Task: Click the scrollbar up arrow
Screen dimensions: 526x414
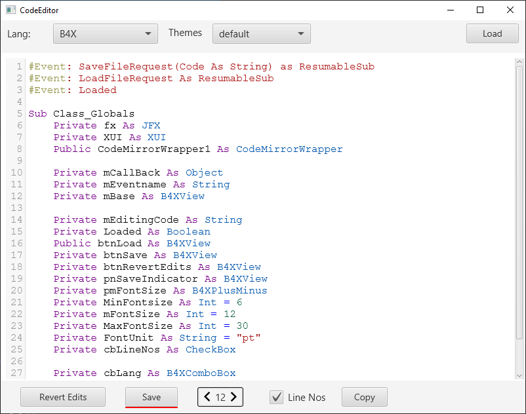Action: pyautogui.click(x=519, y=62)
